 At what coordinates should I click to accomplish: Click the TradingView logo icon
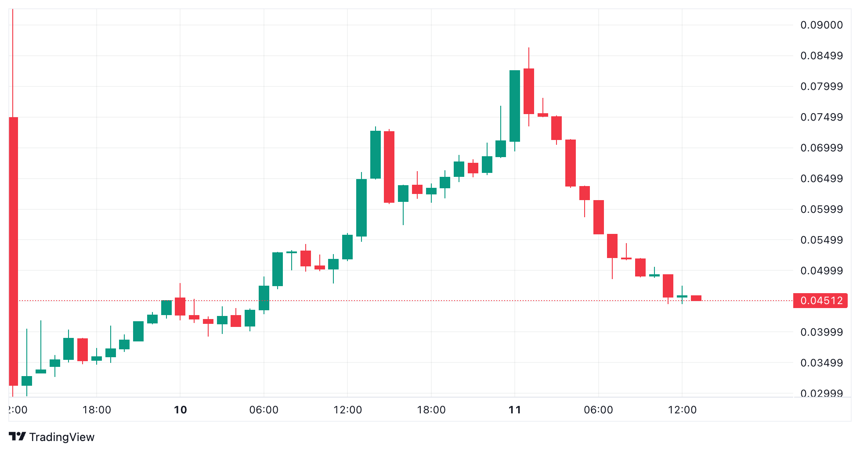point(17,437)
